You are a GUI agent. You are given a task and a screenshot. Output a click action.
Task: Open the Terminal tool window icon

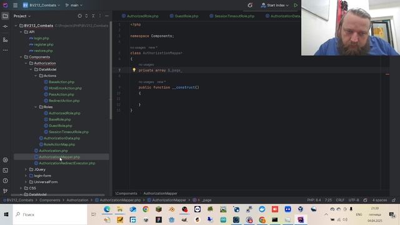click(5, 171)
